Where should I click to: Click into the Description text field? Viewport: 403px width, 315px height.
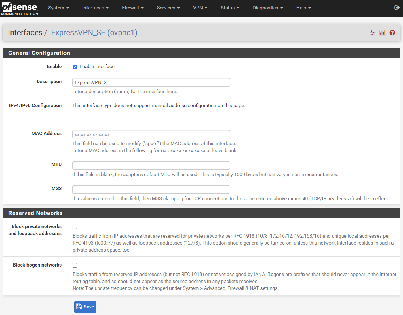click(x=151, y=82)
